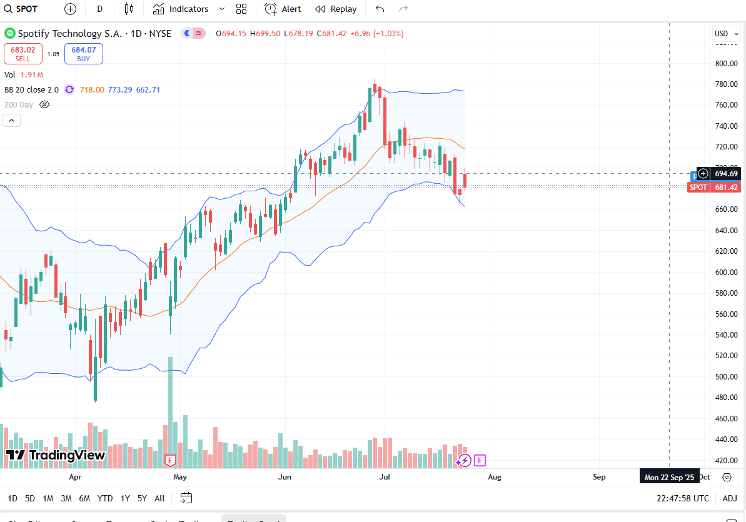Toggle the ADJ dividend adjustment

(x=730, y=499)
